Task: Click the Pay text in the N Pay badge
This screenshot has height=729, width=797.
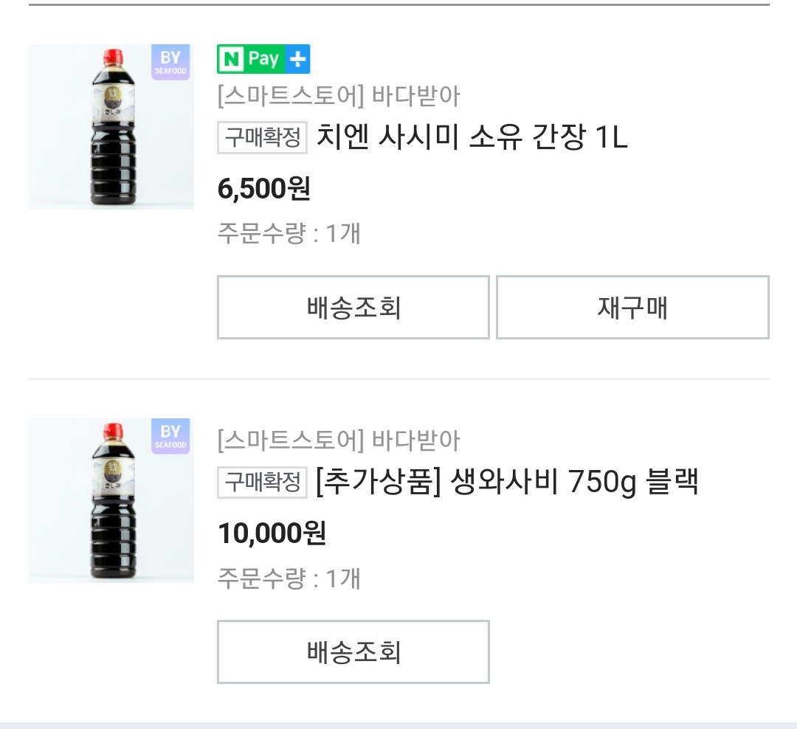Action: point(263,60)
